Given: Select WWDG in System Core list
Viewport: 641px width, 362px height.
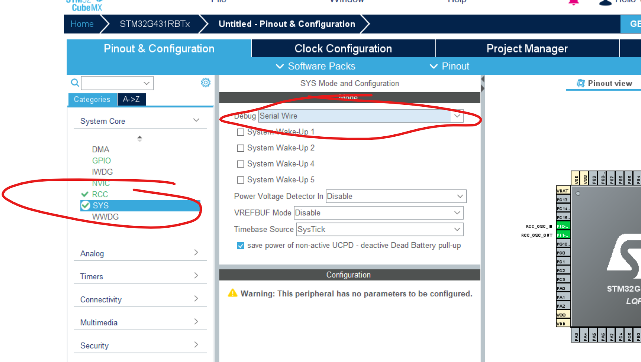Looking at the screenshot, I should click(105, 217).
